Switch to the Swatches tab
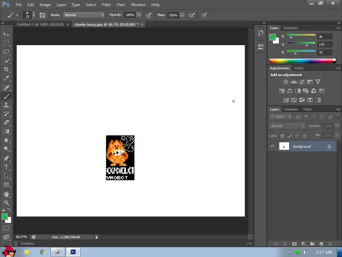Screen dimensions: 342x257 290,28
